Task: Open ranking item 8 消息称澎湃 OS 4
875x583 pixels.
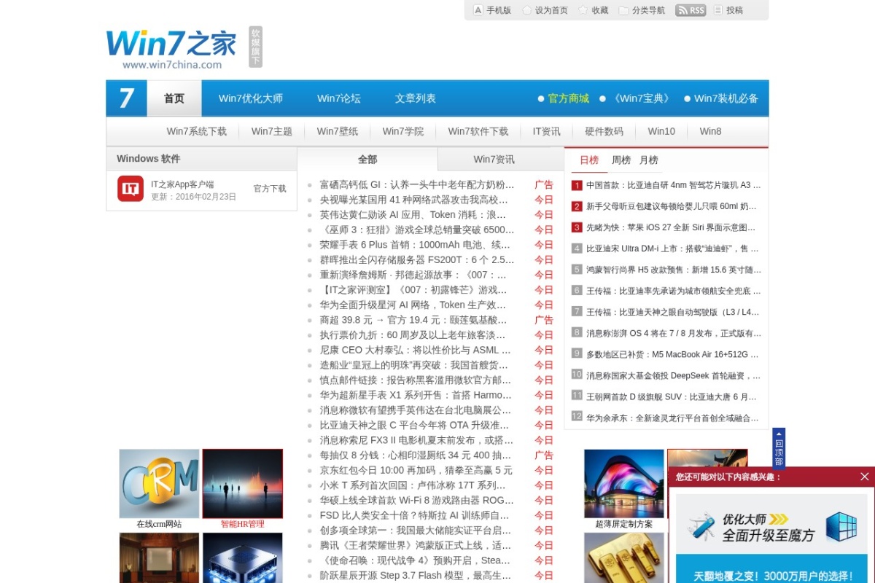Action: click(x=674, y=334)
